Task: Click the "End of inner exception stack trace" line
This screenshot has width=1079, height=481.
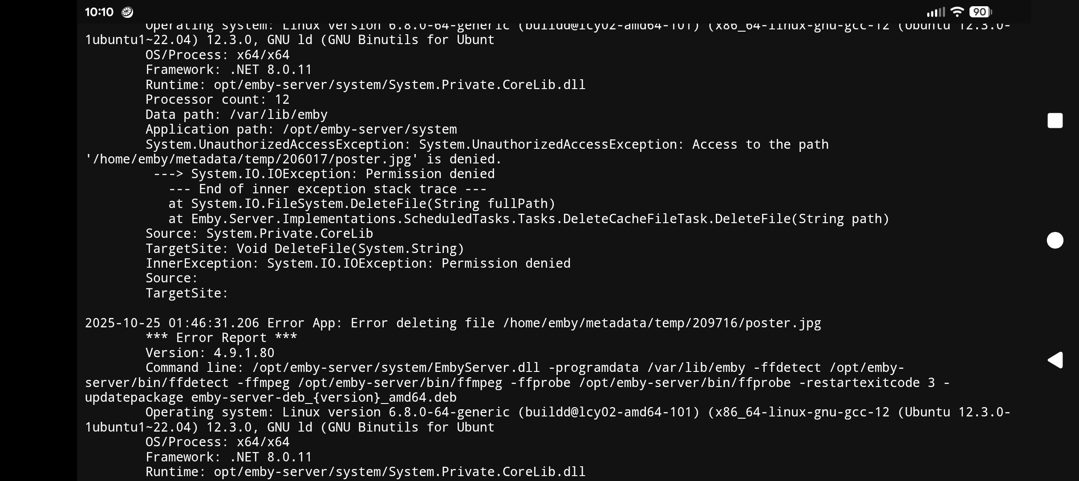Action: coord(327,189)
